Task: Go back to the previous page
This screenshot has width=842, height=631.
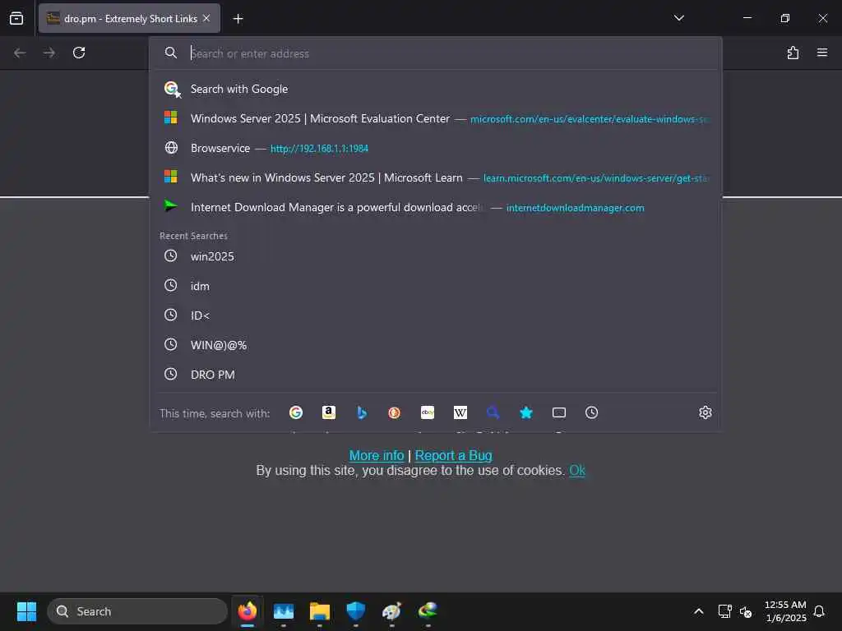Action: (x=20, y=53)
